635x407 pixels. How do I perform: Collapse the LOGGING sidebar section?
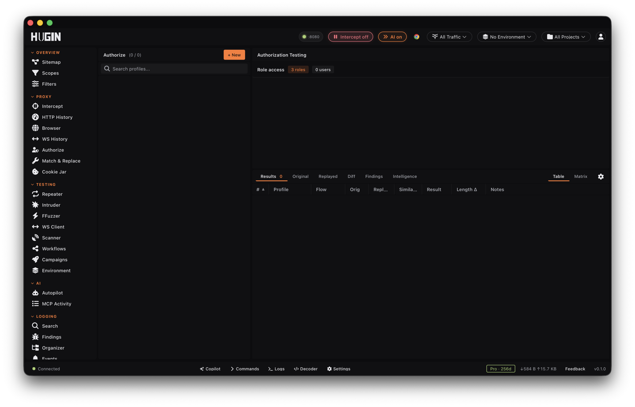coord(44,317)
